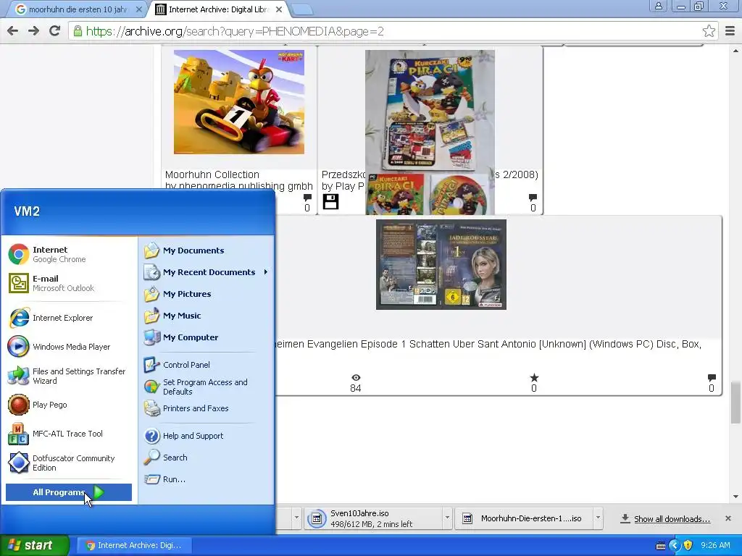
Task: Open Chrome user profile button
Action: (x=658, y=6)
